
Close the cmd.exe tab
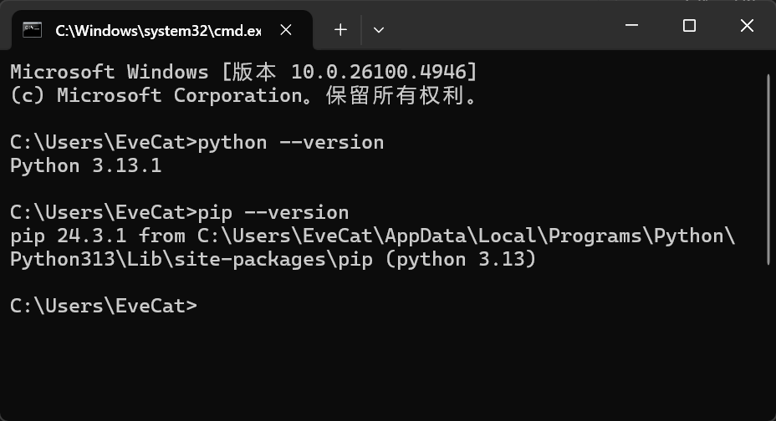point(286,30)
